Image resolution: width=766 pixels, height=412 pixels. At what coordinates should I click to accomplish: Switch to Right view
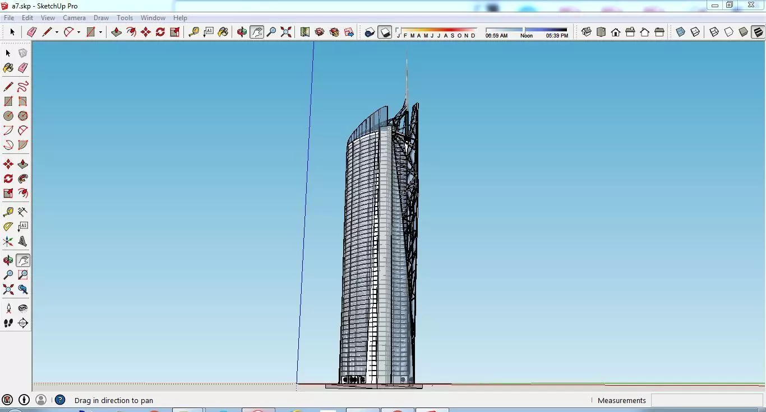(630, 32)
